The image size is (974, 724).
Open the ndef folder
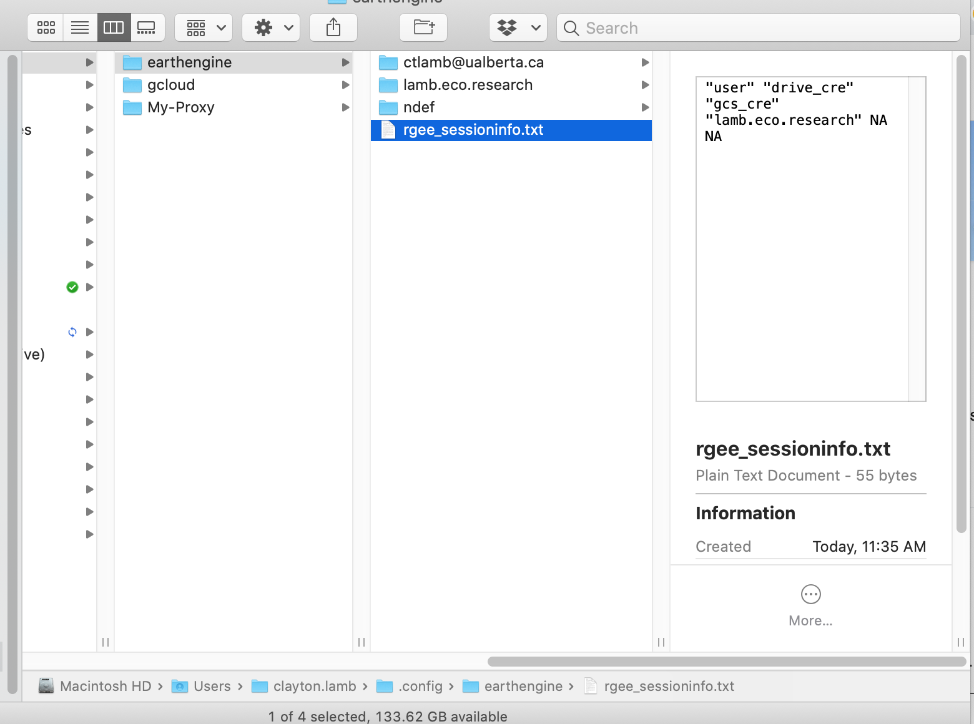point(418,107)
